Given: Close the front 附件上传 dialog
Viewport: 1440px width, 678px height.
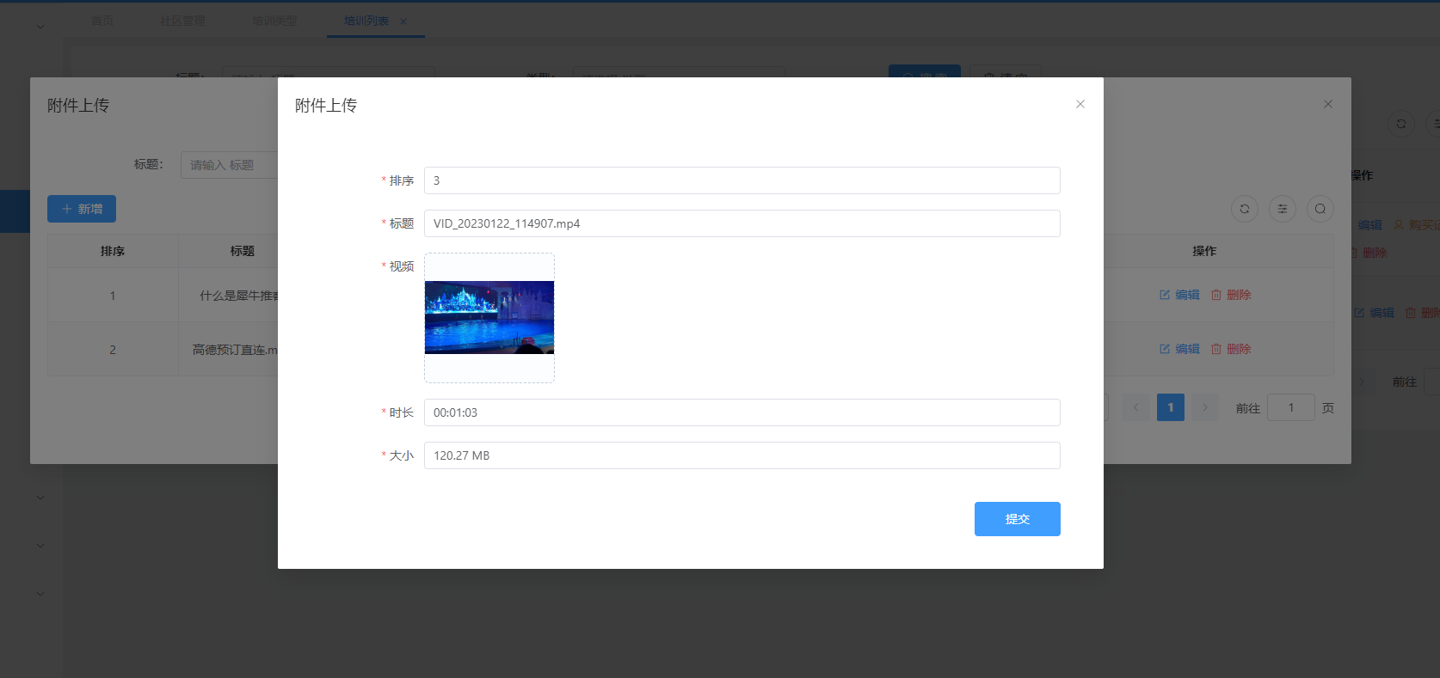Looking at the screenshot, I should (1080, 104).
